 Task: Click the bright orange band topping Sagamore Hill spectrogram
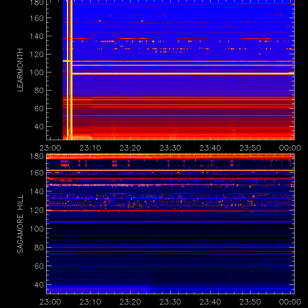(170, 157)
